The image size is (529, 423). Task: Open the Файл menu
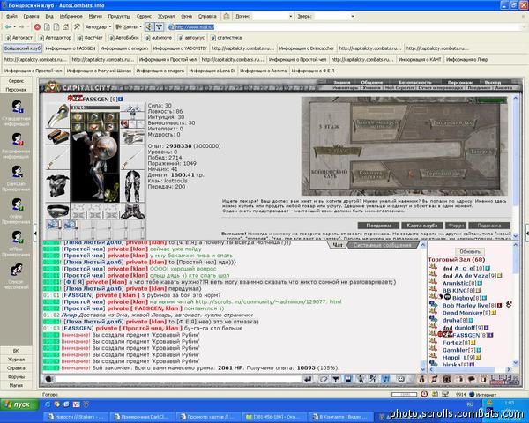pos(11,16)
